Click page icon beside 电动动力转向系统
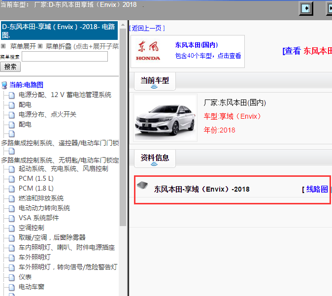Screen dimensions: 332x296 click(x=12, y=208)
